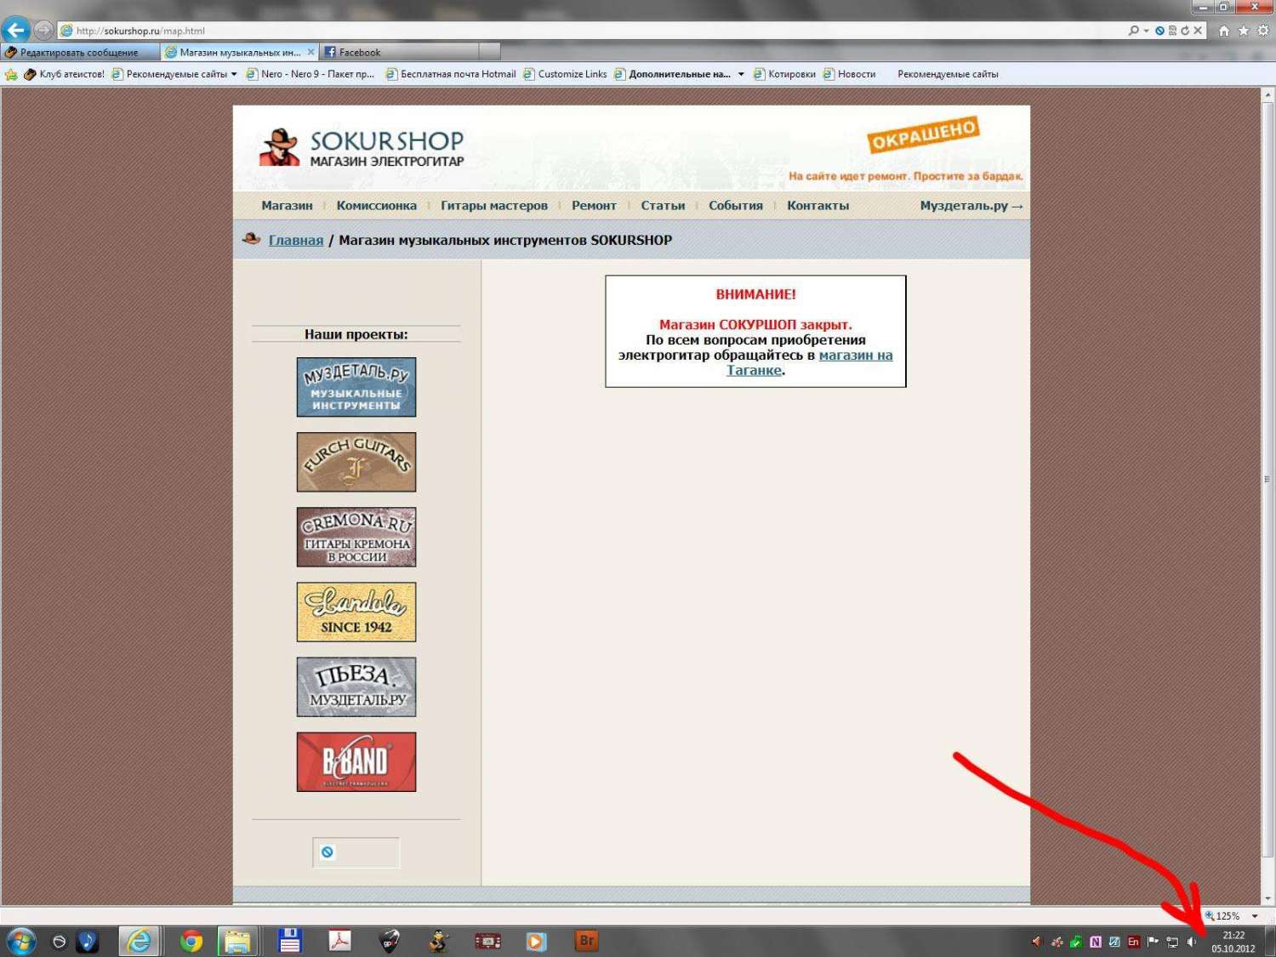Open the 'Статьи' site menu item
The height and width of the screenshot is (957, 1276).
click(x=663, y=205)
